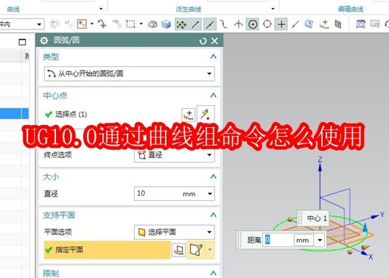Click the gray solid body icon
Screen dimensions: 389x278
coord(153,24)
